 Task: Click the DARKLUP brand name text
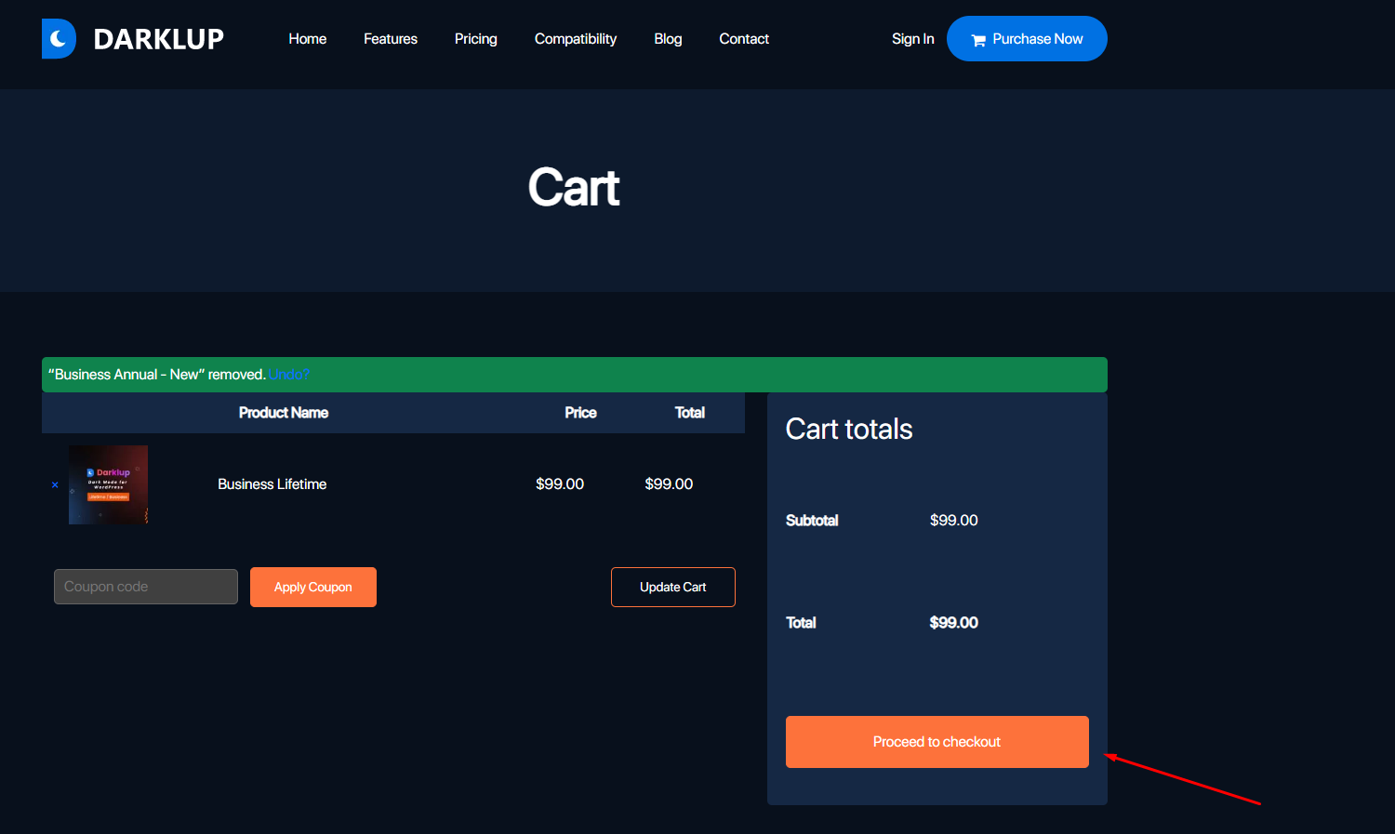click(x=159, y=39)
